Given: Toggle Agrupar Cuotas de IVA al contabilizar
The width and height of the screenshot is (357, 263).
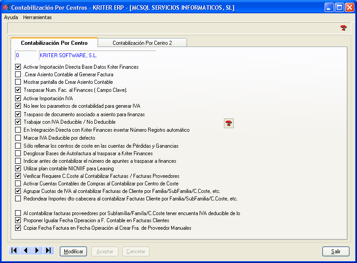Looking at the screenshot, I should tap(18, 191).
